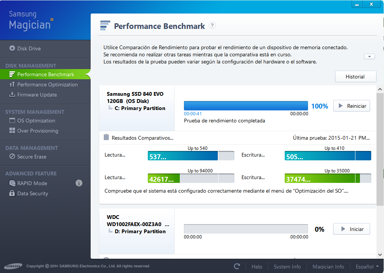Go to RAPID Mode feature
The height and width of the screenshot is (273, 384).
(32, 183)
